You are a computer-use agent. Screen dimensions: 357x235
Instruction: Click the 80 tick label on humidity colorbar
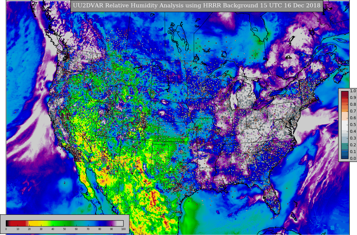(x=100, y=229)
